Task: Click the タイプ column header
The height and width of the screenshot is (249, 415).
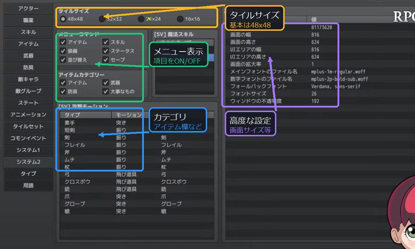Action: pos(85,115)
